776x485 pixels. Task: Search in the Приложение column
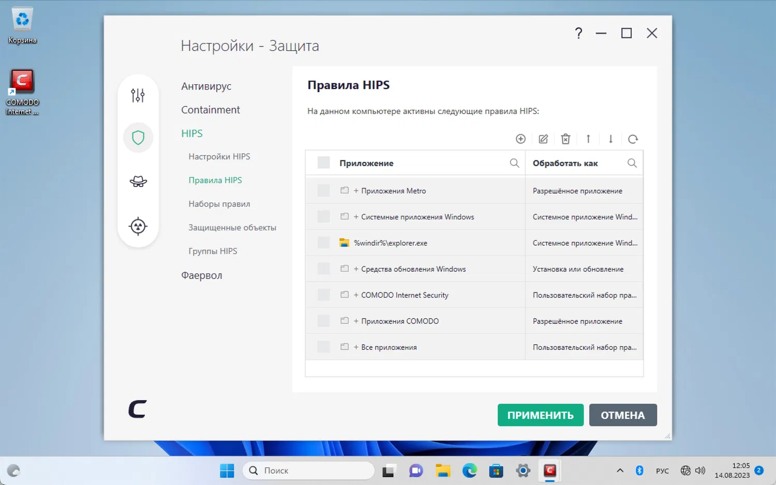[514, 163]
